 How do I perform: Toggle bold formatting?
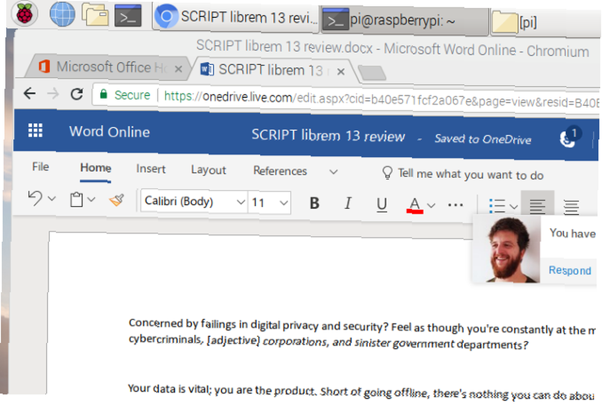point(314,203)
